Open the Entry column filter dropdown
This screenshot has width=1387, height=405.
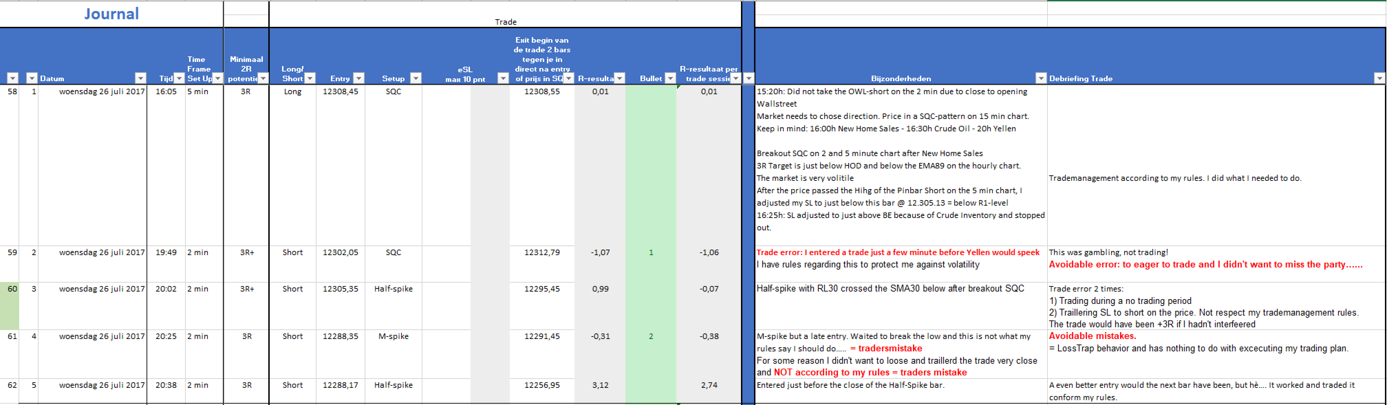[358, 78]
